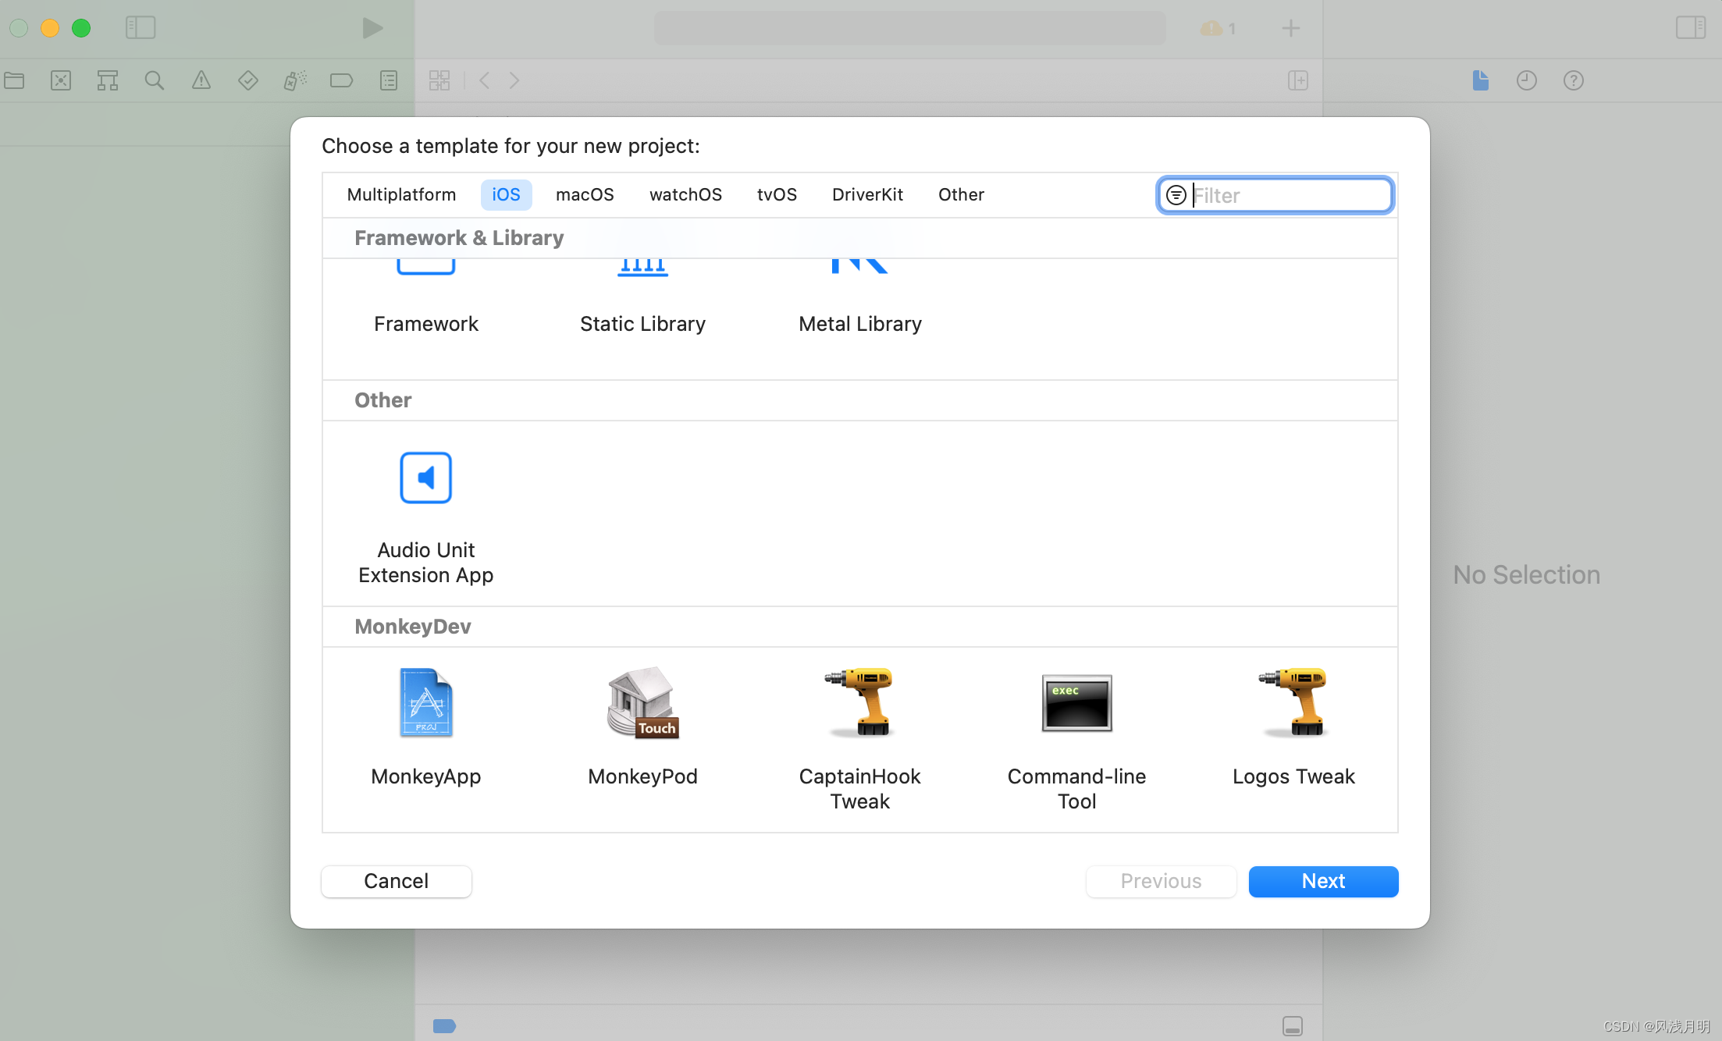
Task: Select the Static Library template
Action: pos(642,323)
